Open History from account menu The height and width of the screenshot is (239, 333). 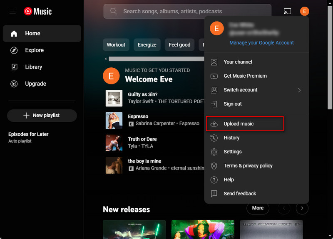pos(256,138)
